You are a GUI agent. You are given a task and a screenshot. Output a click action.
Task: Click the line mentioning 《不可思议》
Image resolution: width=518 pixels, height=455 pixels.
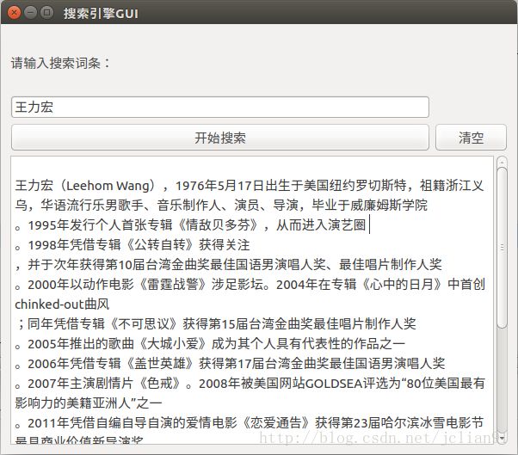click(216, 324)
